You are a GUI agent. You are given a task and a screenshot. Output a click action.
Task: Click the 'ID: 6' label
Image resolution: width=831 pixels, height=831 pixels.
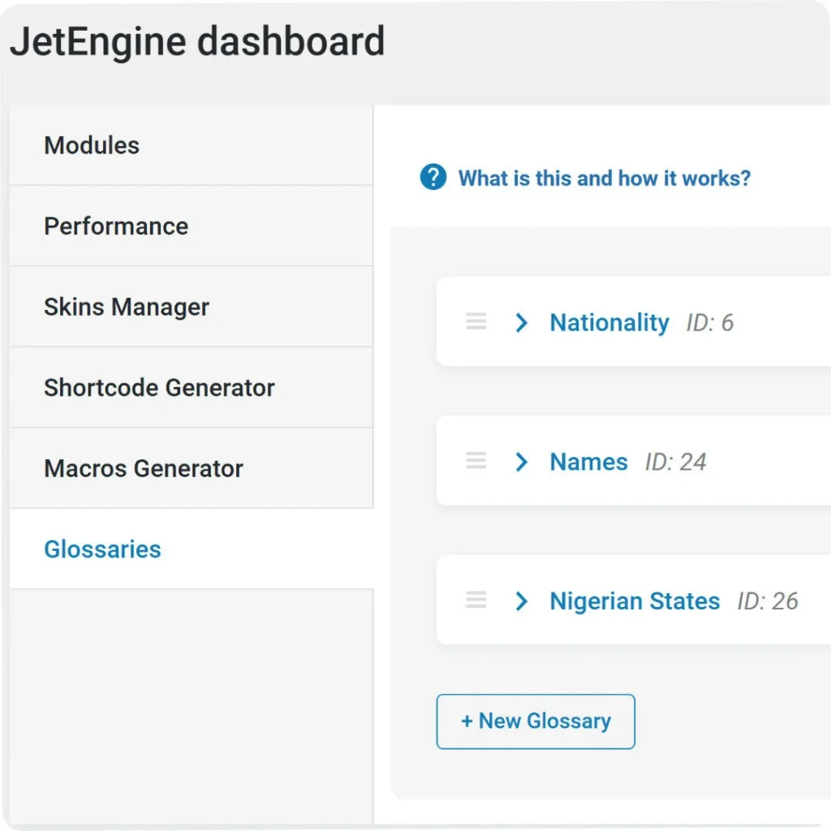[710, 323]
